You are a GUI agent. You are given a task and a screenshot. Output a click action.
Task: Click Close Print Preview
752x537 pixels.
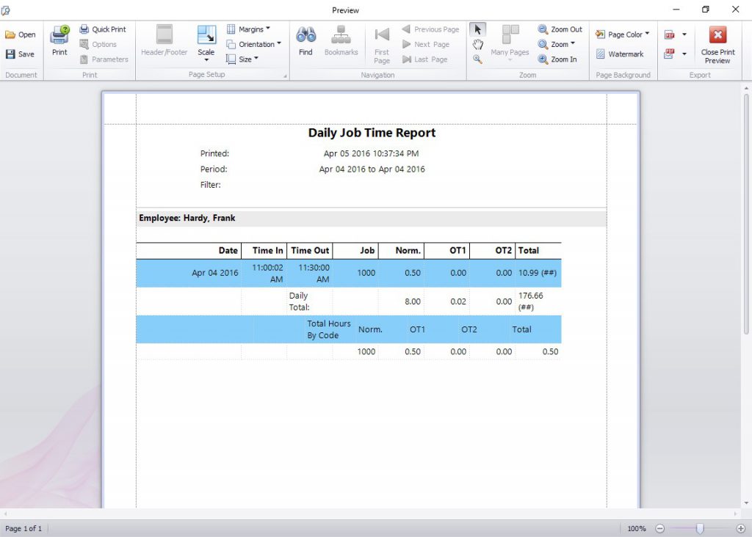coord(717,44)
